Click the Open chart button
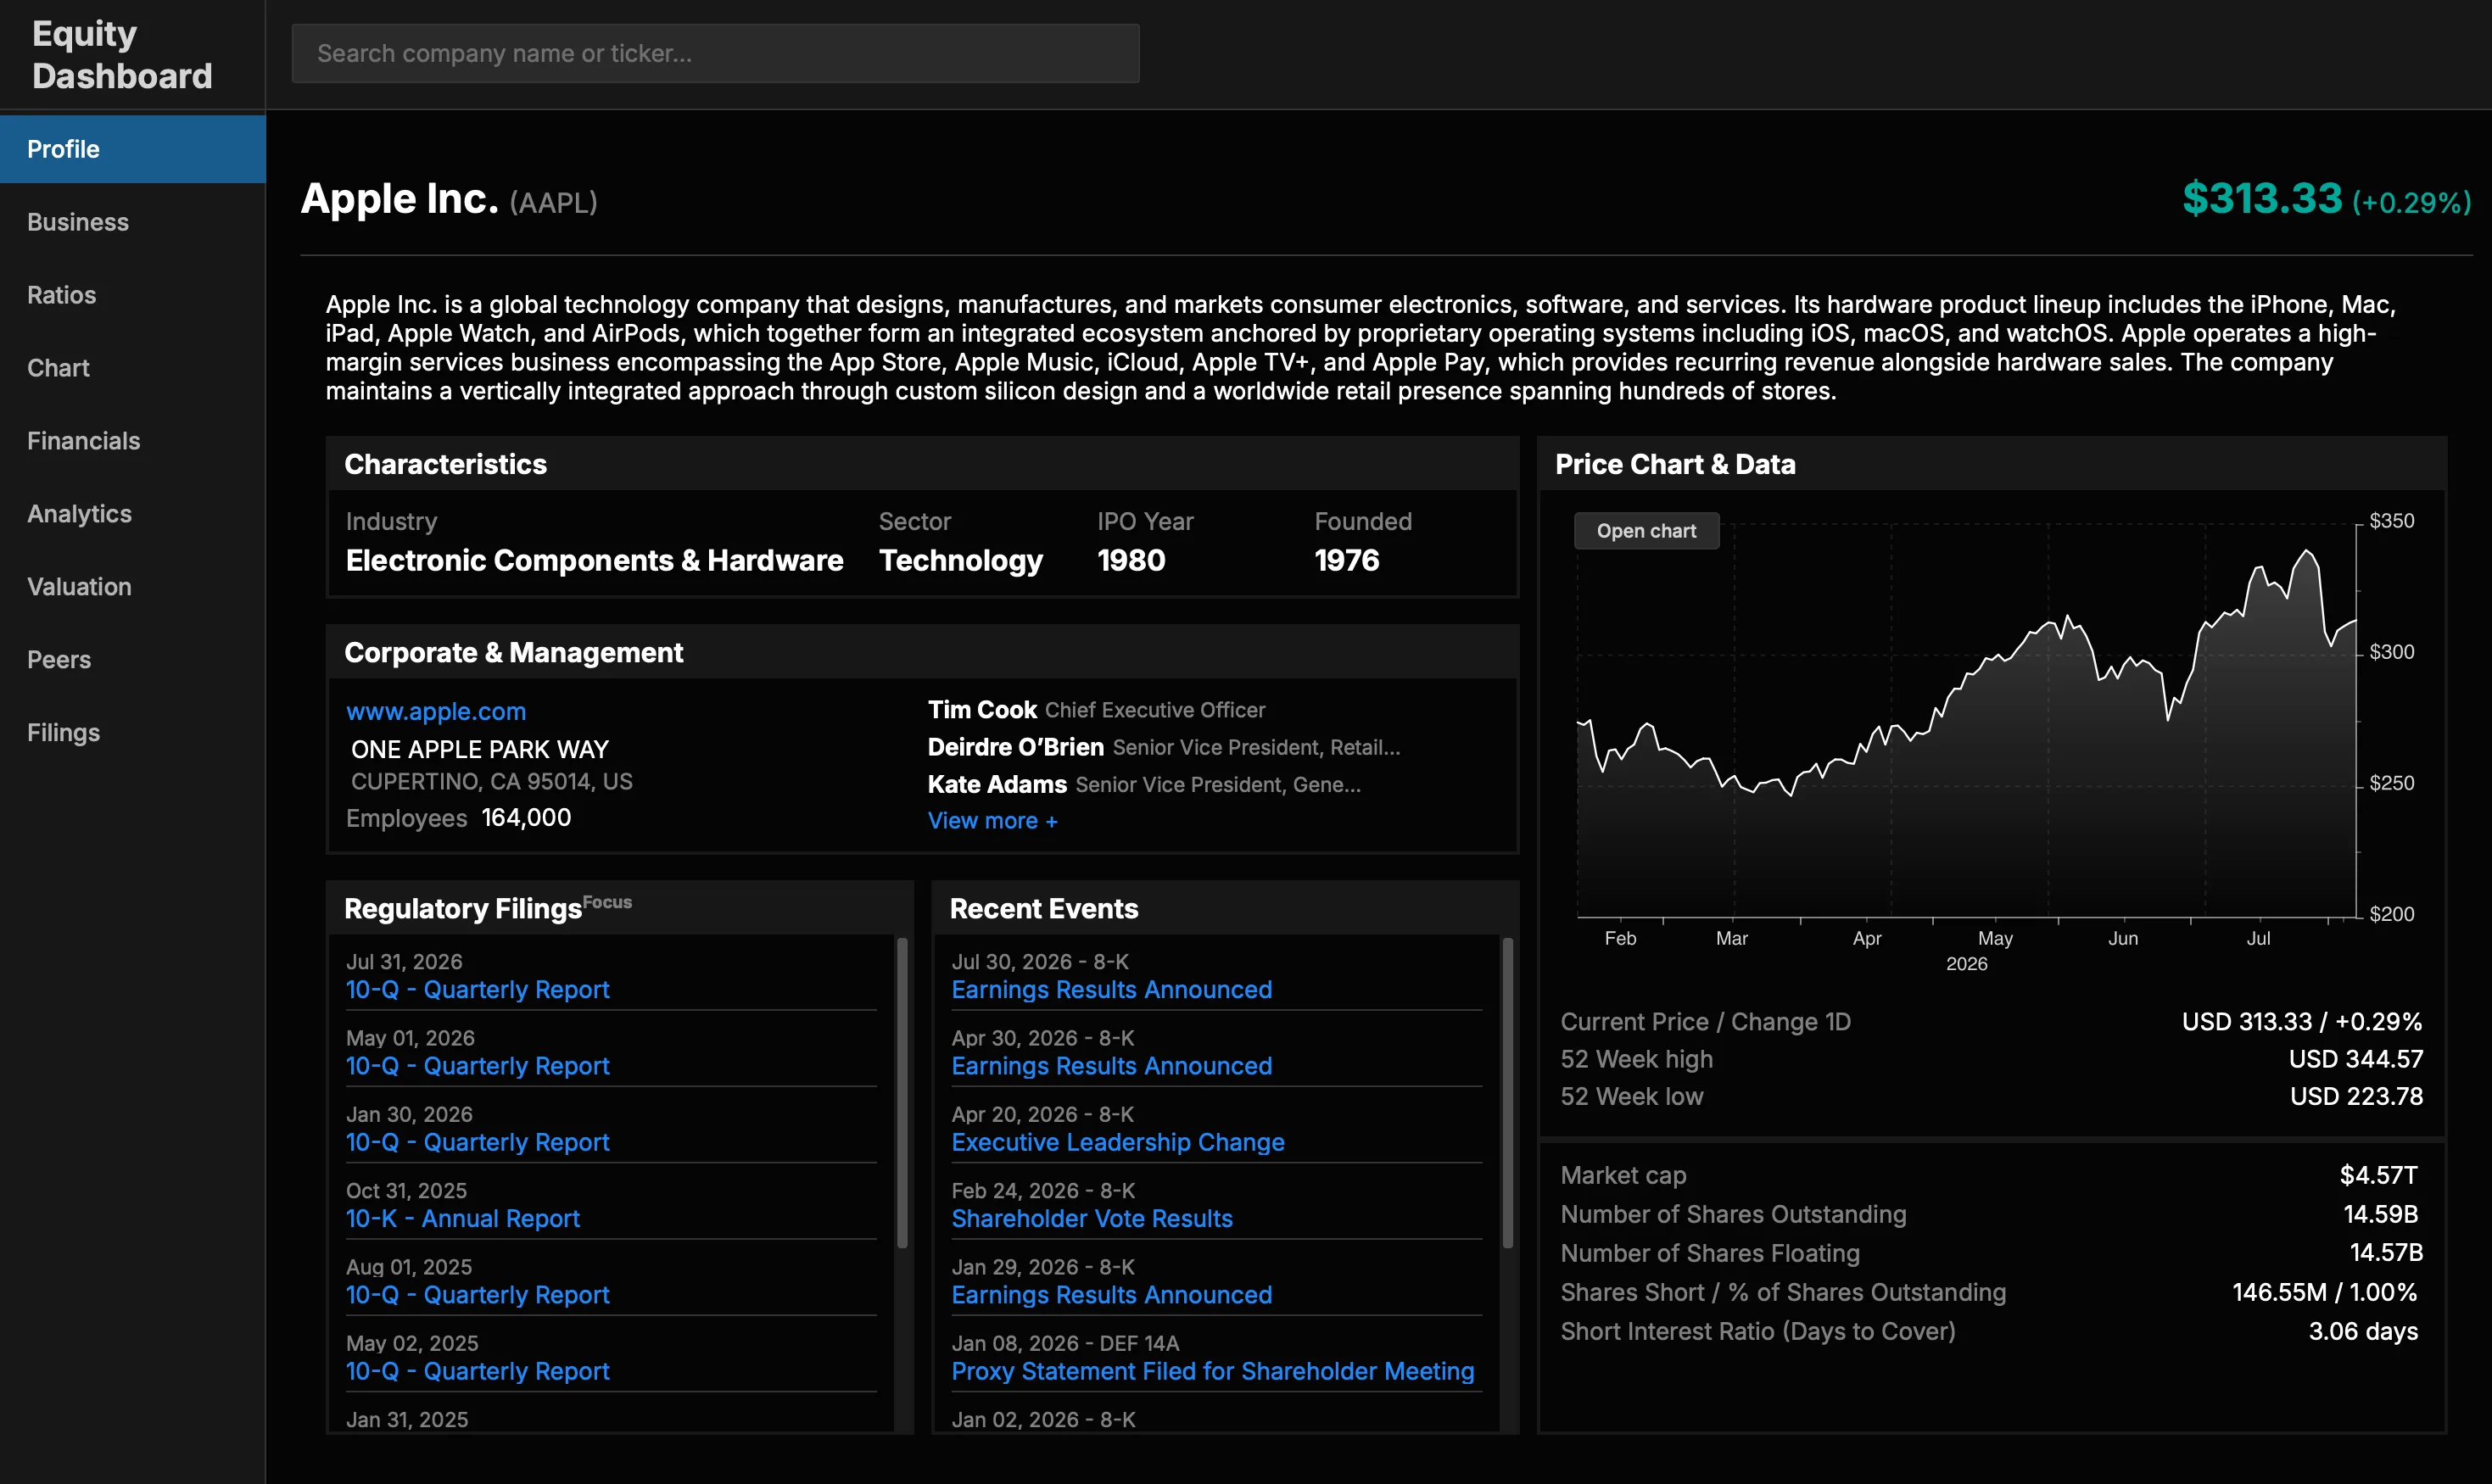Viewport: 2492px width, 1484px height. click(x=1646, y=531)
